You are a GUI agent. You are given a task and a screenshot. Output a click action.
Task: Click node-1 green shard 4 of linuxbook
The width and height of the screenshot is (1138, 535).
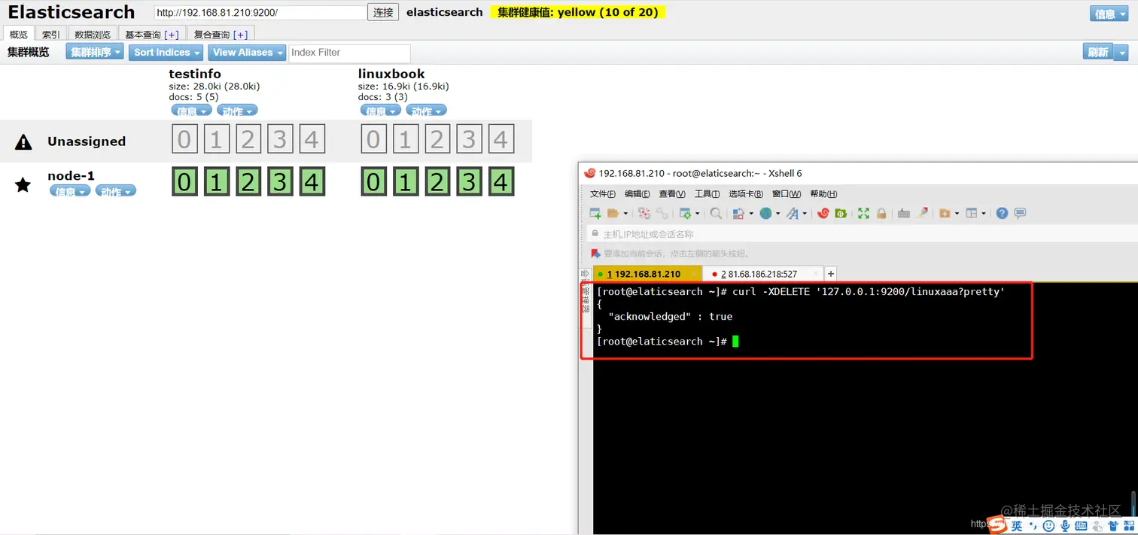pyautogui.click(x=501, y=181)
